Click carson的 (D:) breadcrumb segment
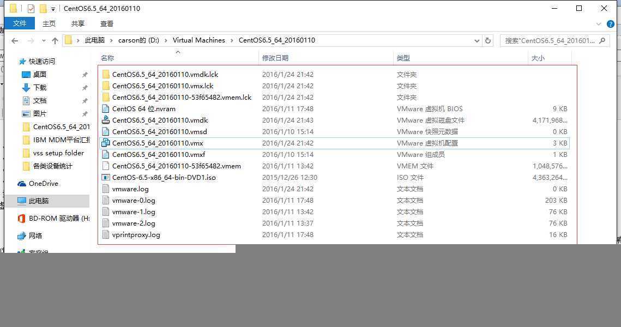The image size is (621, 327). click(138, 40)
